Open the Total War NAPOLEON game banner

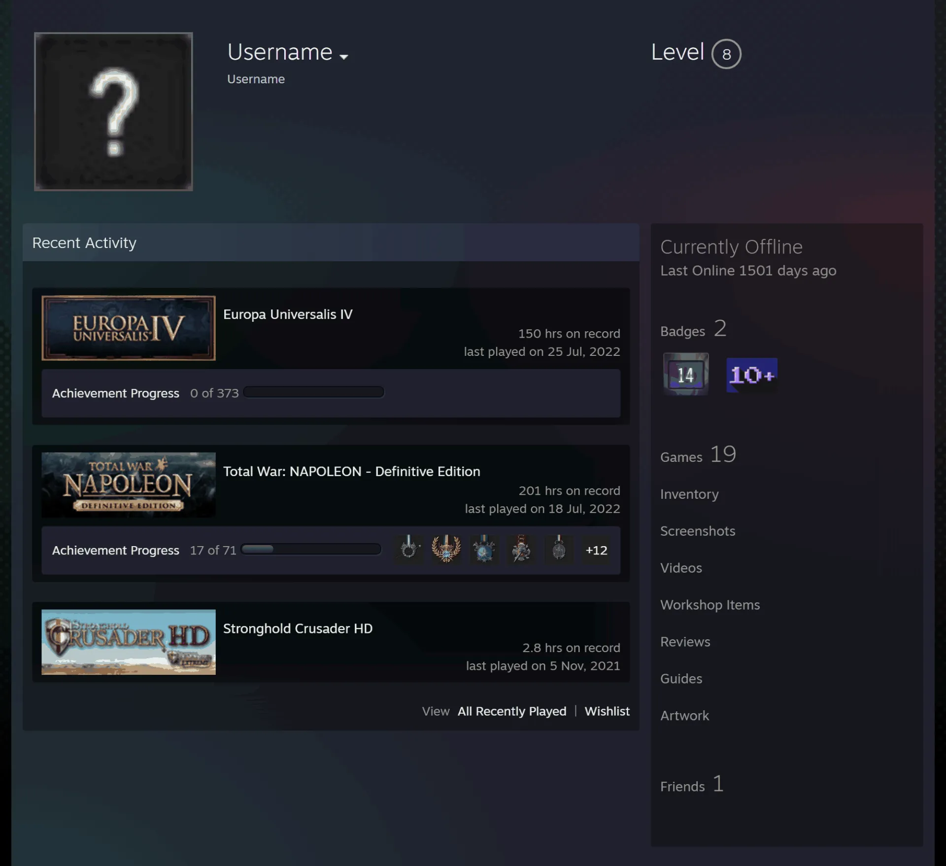point(129,485)
